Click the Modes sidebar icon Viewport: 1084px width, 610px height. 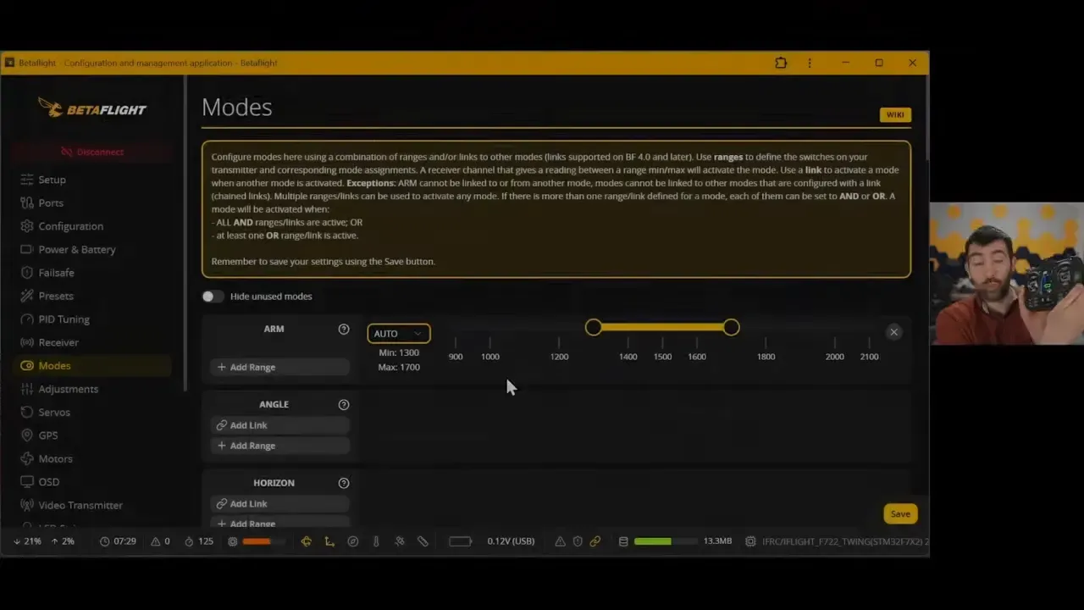point(26,365)
